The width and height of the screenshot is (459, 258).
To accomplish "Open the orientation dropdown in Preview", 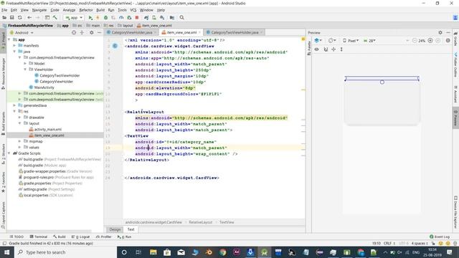I will tap(332, 41).
